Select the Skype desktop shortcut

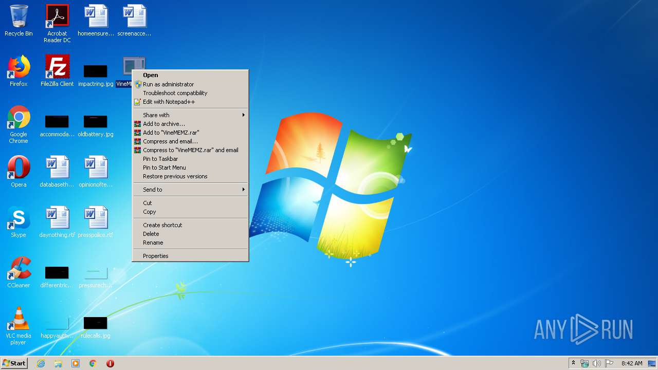point(19,222)
